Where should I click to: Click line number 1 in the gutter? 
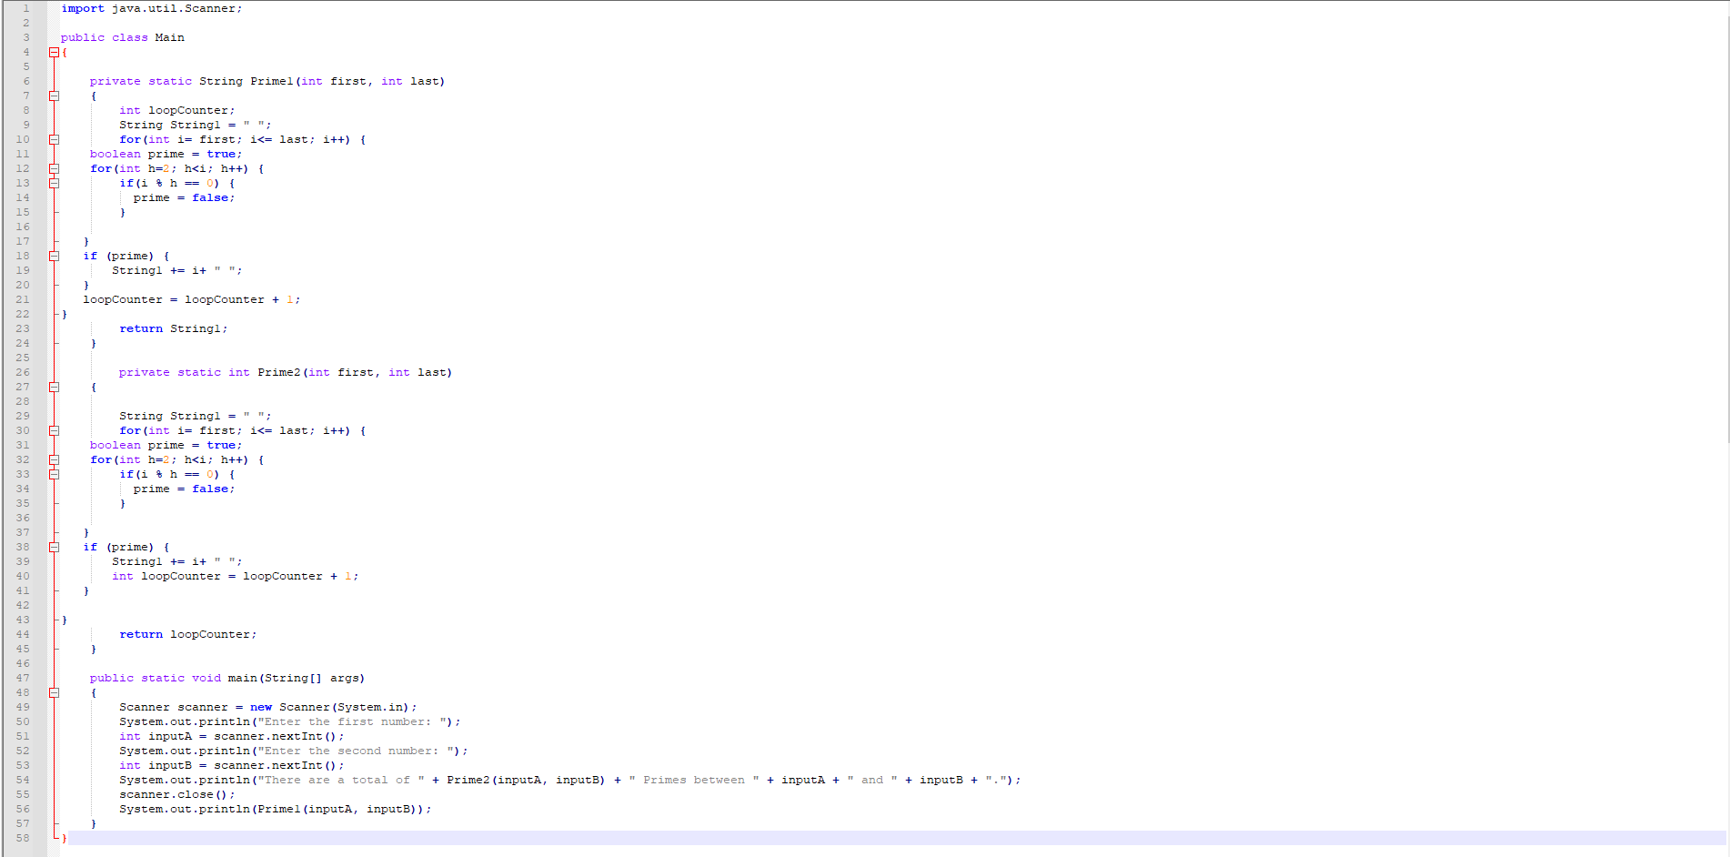pyautogui.click(x=25, y=8)
